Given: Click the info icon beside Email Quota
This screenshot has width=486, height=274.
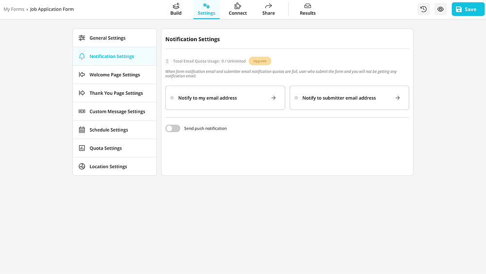Looking at the screenshot, I should (167, 61).
